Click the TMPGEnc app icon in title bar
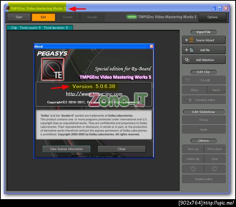 (7, 8)
